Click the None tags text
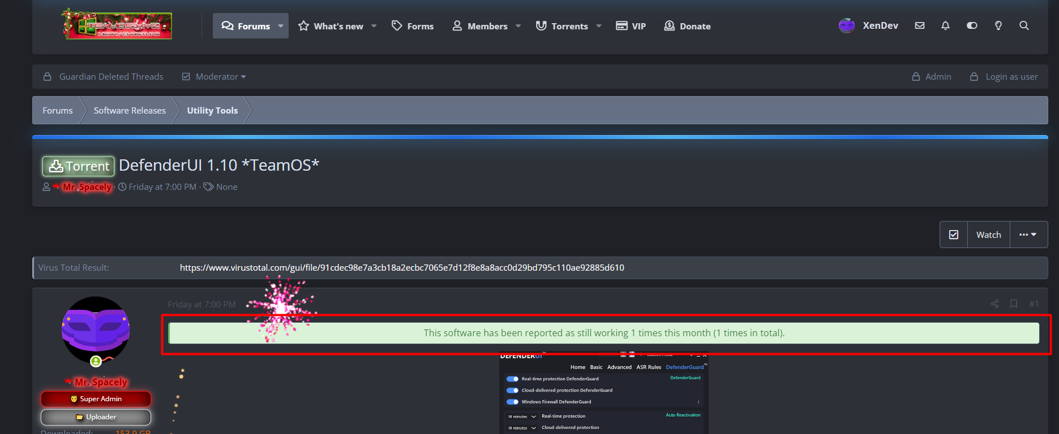Image resolution: width=1059 pixels, height=434 pixels. (x=227, y=187)
